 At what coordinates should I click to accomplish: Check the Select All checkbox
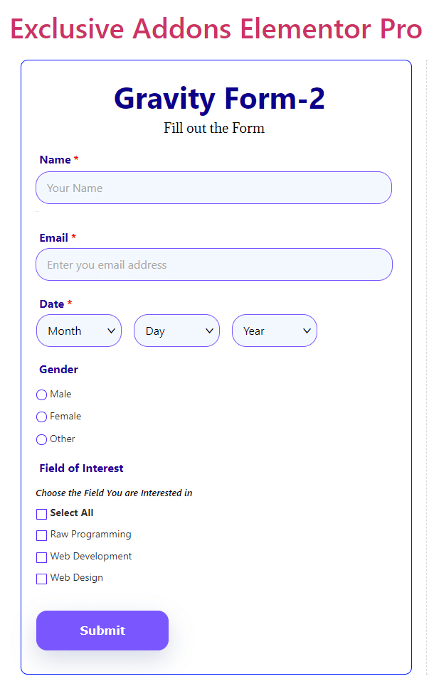[42, 514]
